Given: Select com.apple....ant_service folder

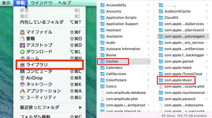Looking at the screenshot, I should [183, 42].
